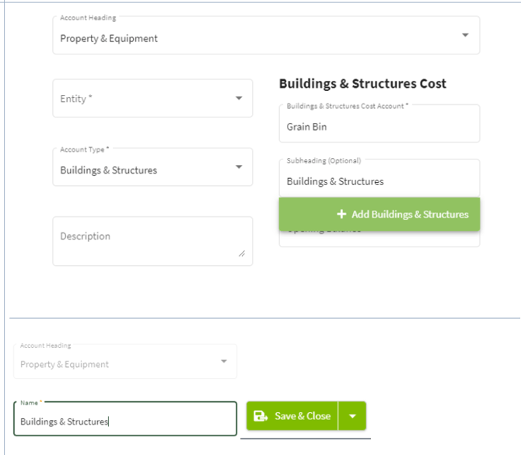The width and height of the screenshot is (521, 455).
Task: Click the Name input field
Action: pyautogui.click(x=124, y=422)
